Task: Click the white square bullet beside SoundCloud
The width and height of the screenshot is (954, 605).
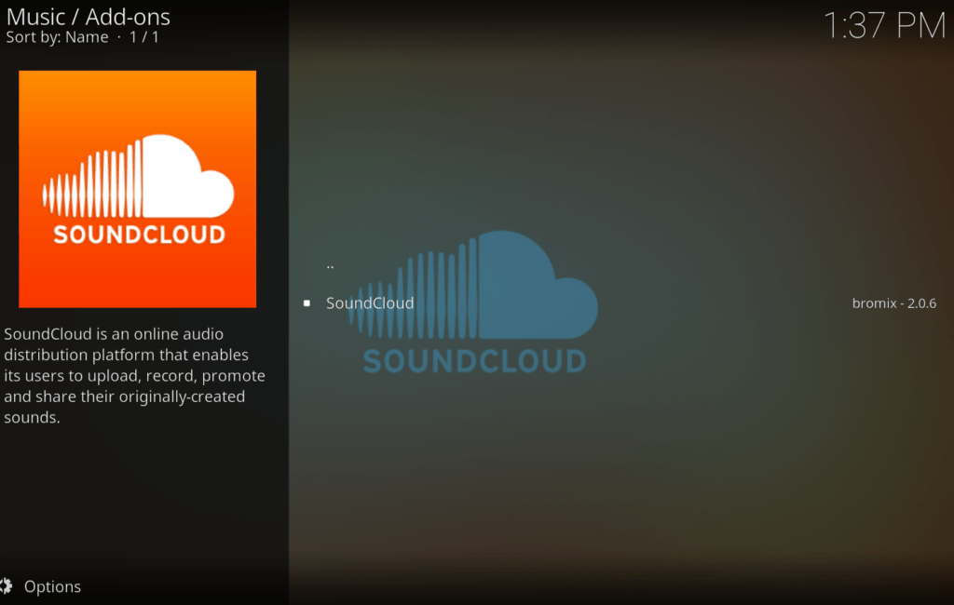Action: 307,302
